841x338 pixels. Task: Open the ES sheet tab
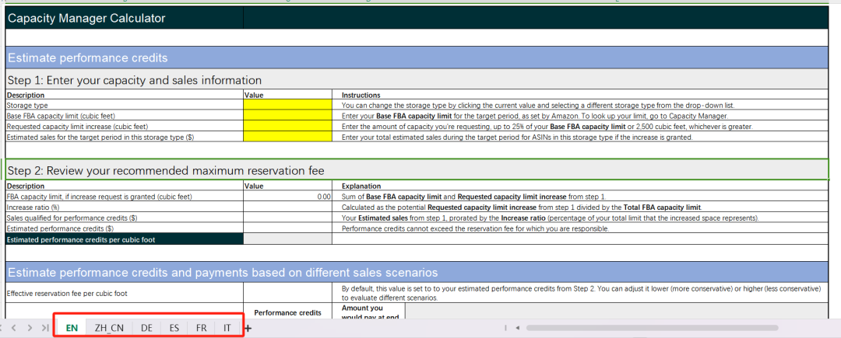174,328
